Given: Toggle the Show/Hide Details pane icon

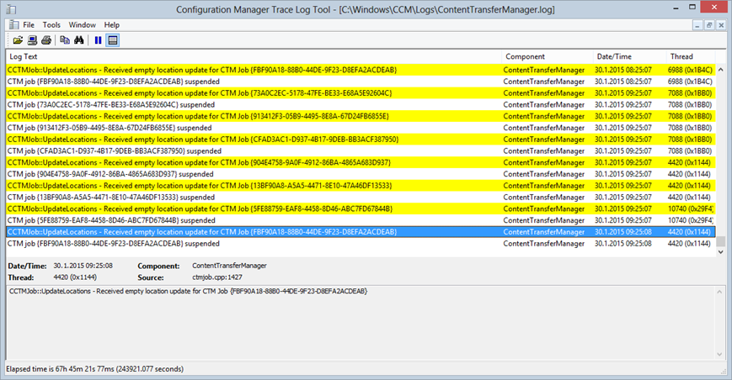Looking at the screenshot, I should coord(113,40).
